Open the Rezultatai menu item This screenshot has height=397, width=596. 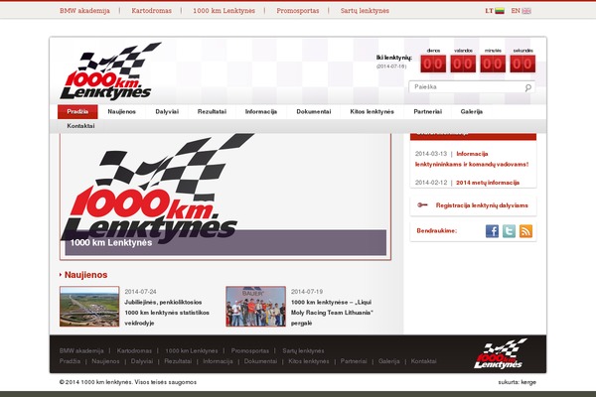tap(212, 112)
